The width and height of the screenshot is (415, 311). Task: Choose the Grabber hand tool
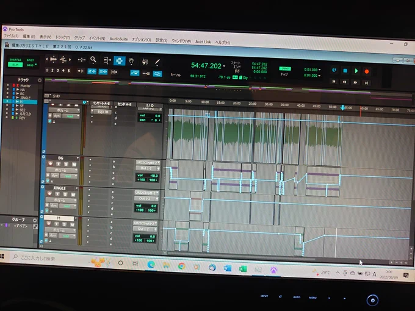[x=131, y=62]
